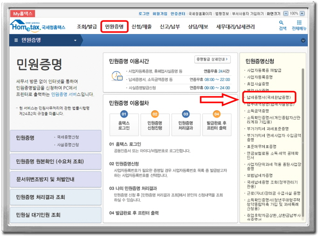Visit the 국세청홈페이지 link
This screenshot has width=318, height=236.
click(200, 13)
